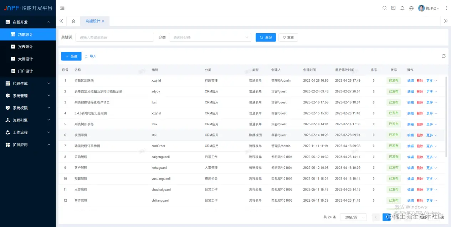Open the 20条/页 page size dropdown
The image size is (451, 227).
(354, 217)
